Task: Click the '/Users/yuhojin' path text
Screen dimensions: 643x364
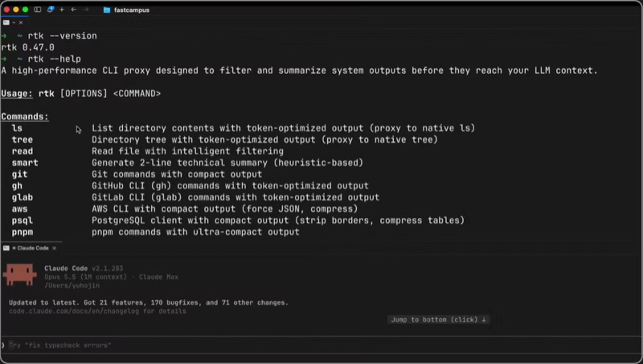Action: coord(72,285)
